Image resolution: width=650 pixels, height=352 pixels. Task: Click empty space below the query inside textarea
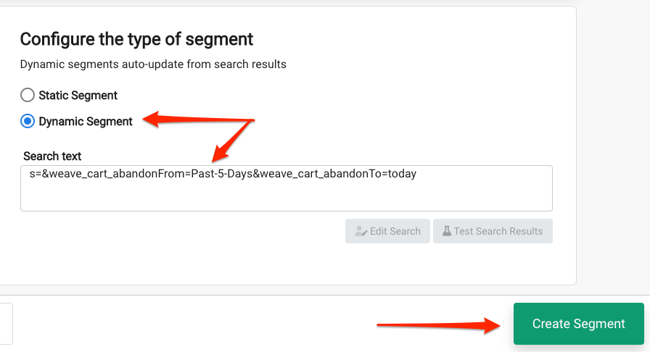[287, 197]
